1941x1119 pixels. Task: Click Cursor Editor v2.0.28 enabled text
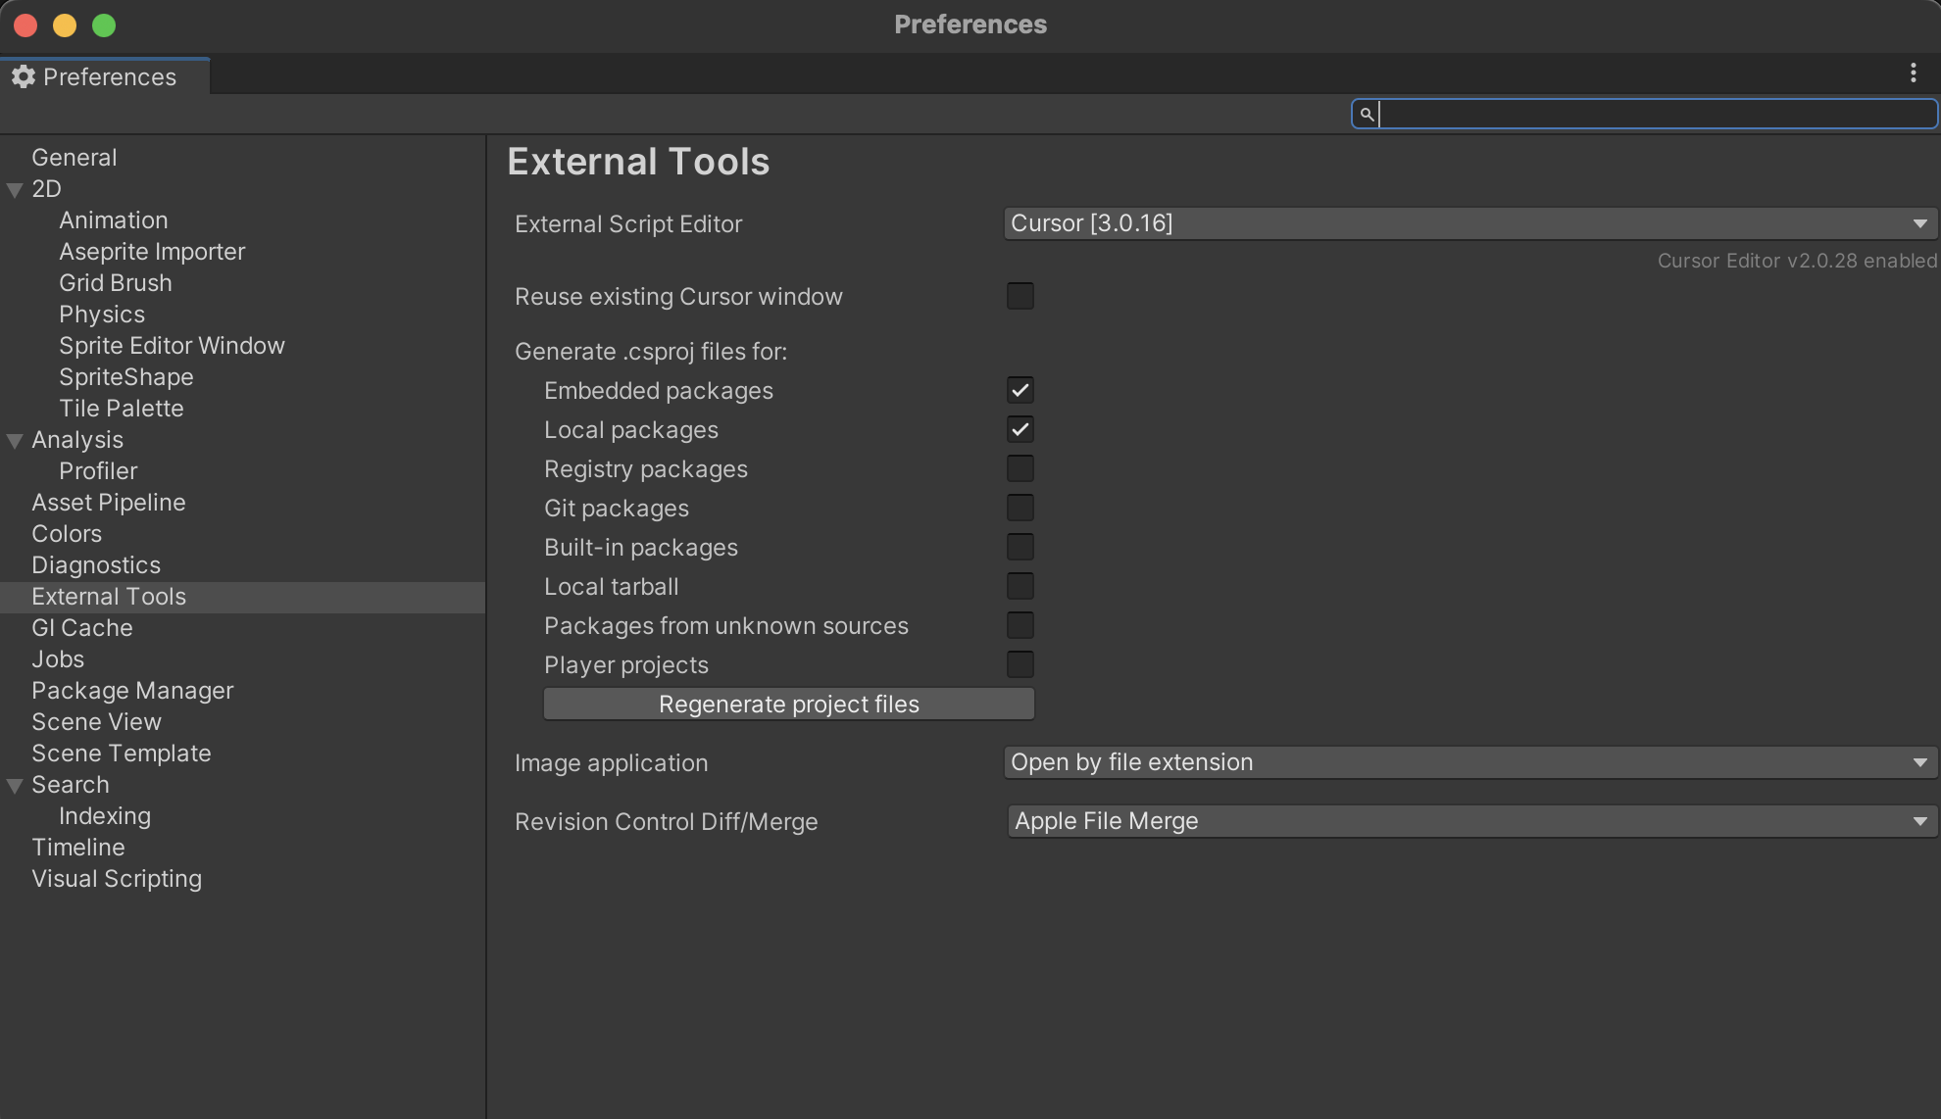(x=1797, y=261)
